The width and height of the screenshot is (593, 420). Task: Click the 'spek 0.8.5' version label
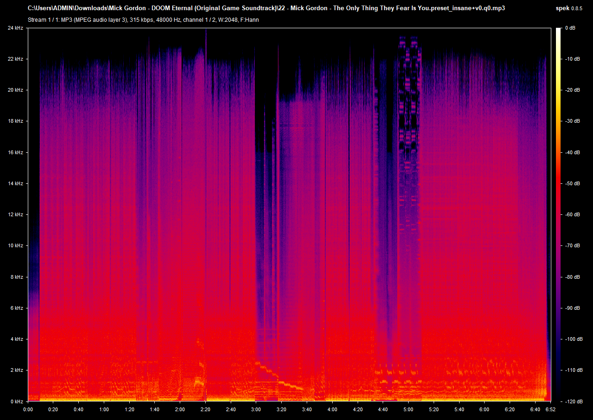click(569, 8)
